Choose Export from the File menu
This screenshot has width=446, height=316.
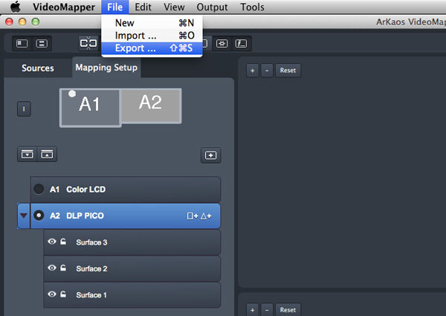[152, 48]
